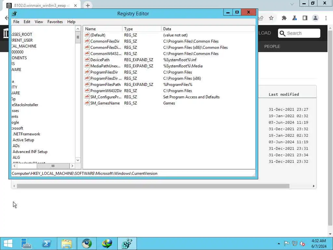Select the LOCAL_MACHINE hive in the tree

[x=24, y=46]
